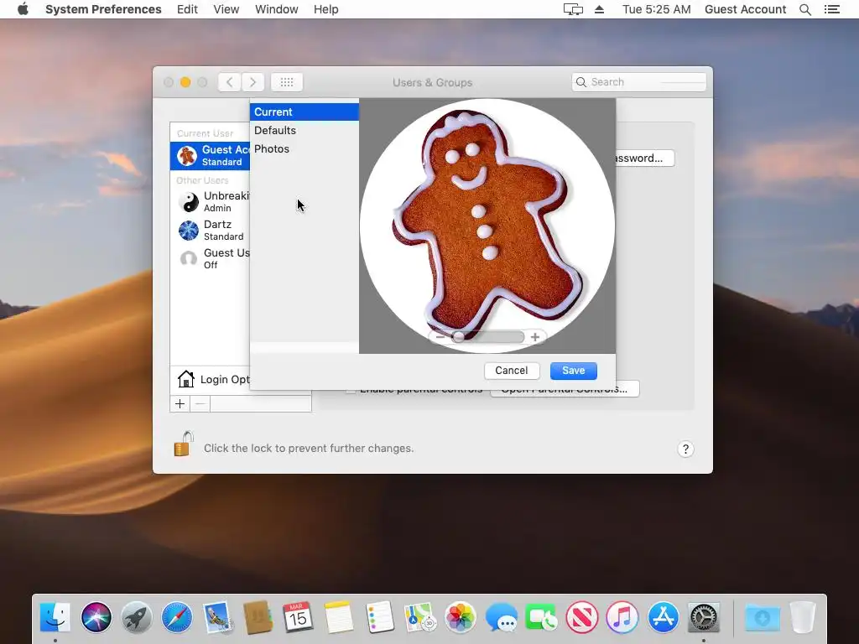Open Photos from the Dock
859x644 pixels.
coord(461,617)
